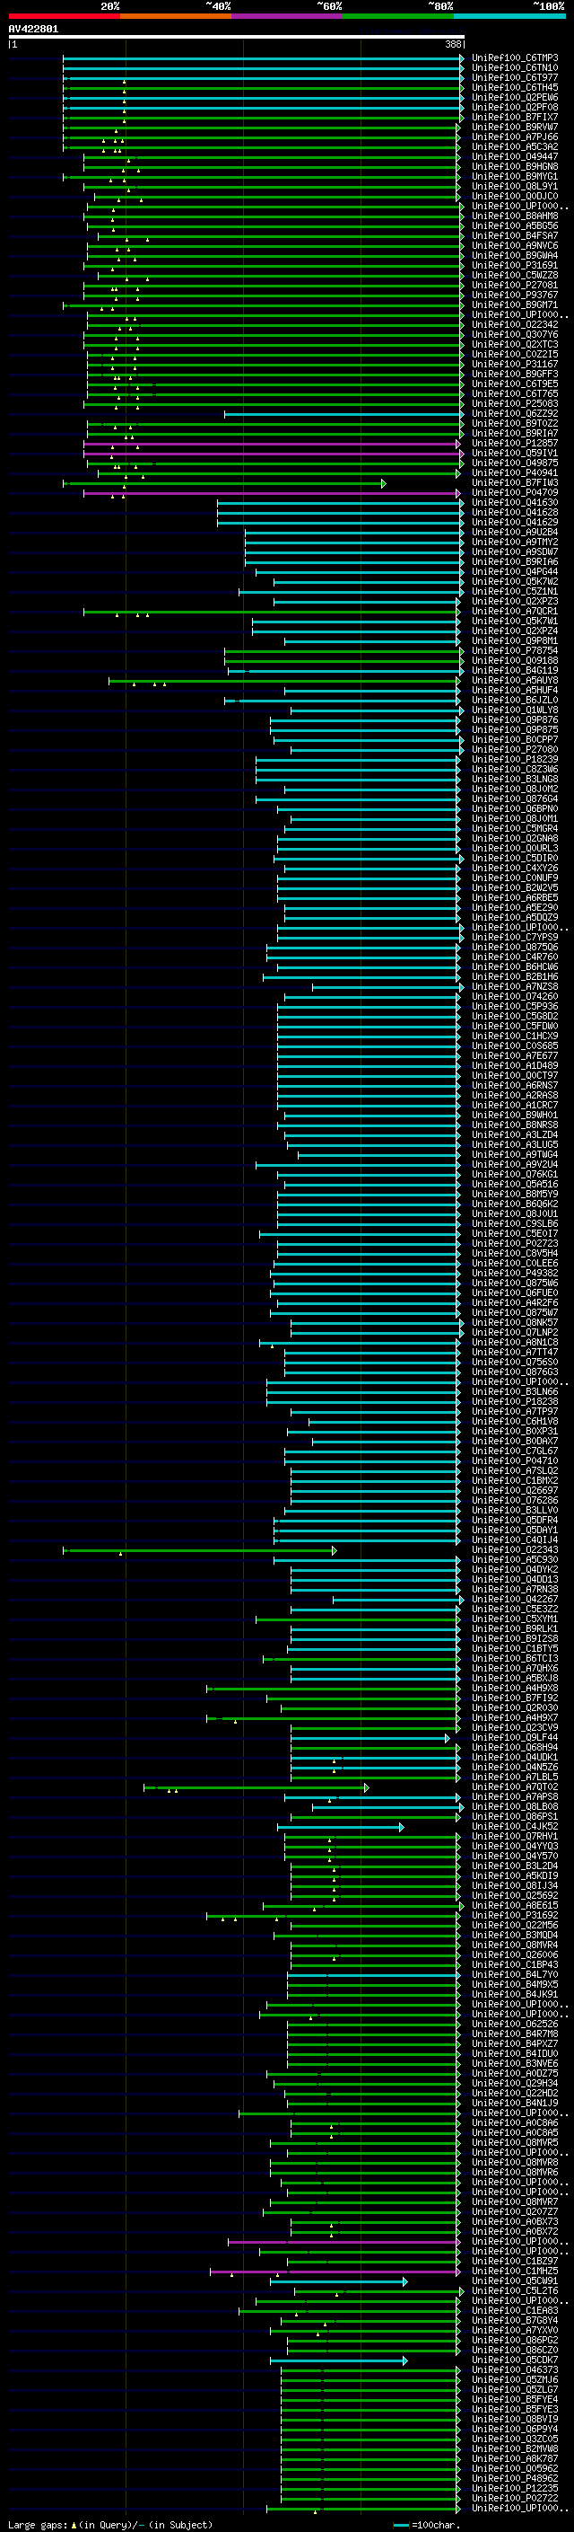Click label UniRef100_Q8J0M2
This screenshot has height=2532, width=574.
[x=515, y=790]
